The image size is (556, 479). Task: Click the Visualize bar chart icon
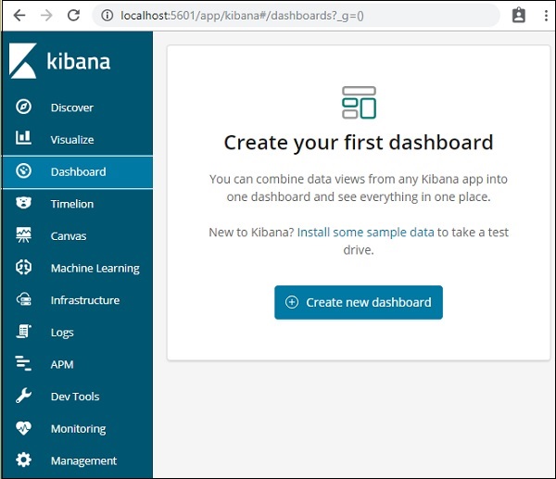[x=24, y=139]
